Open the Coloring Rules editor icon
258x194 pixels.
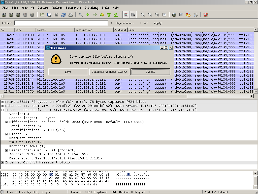click(x=188, y=15)
